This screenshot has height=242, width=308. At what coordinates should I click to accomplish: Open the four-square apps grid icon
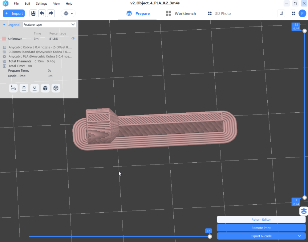(x=294, y=13)
